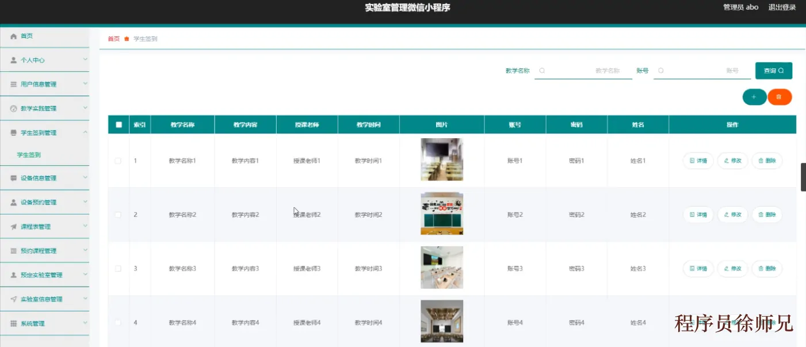Click the icon beside 学生签到管理
The image size is (806, 347).
[x=14, y=133]
